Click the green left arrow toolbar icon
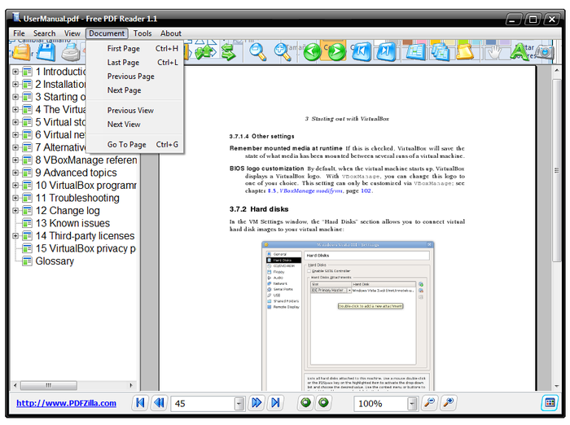Image resolution: width=570 pixels, height=425 pixels. point(312,51)
